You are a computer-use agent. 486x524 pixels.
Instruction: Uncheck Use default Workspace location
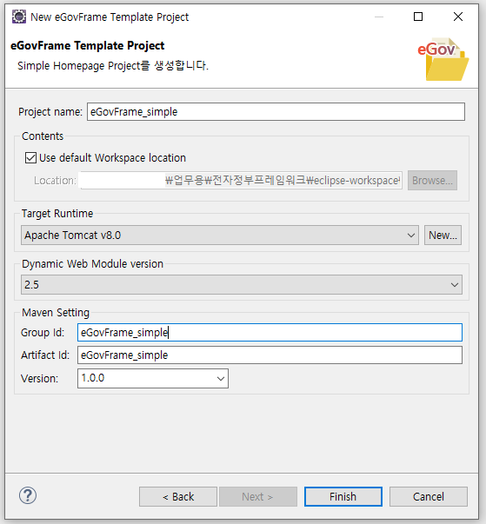(x=30, y=158)
